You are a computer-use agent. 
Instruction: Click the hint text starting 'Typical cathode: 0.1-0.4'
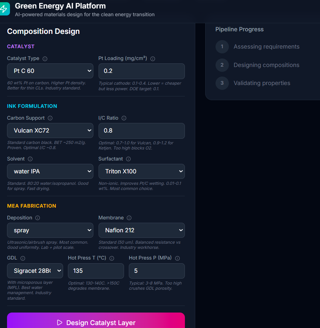coord(140,86)
